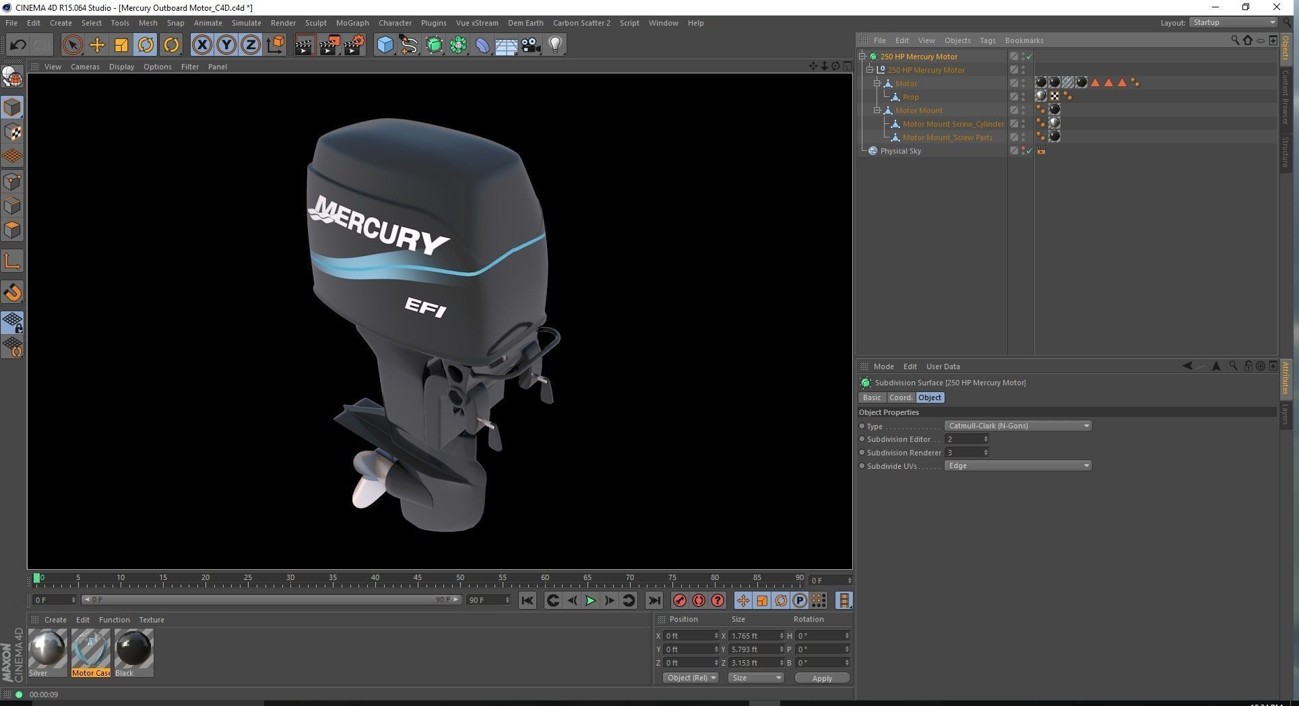Select the Move tool

click(x=97, y=45)
